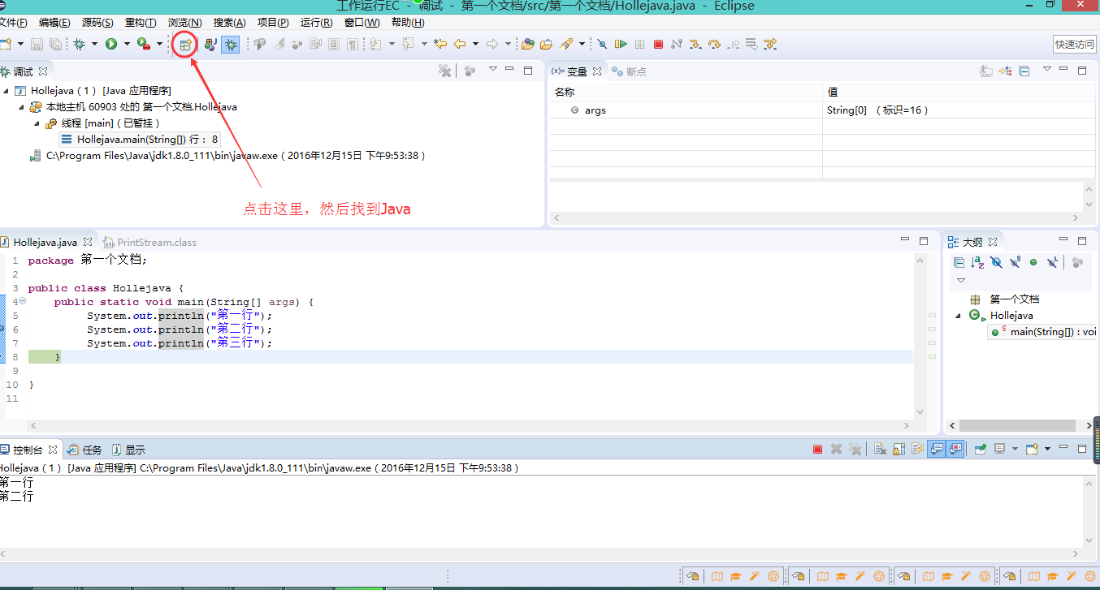This screenshot has width=1100, height=590.
Task: Select the Debug perspective bug button
Action: 231,45
